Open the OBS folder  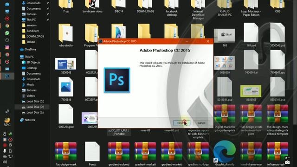pyautogui.click(x=278, y=7)
